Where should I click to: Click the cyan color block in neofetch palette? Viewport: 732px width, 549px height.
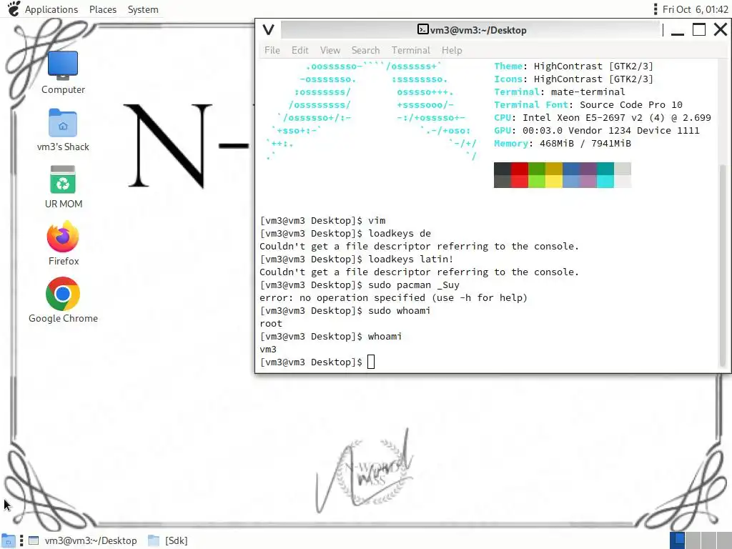click(x=605, y=175)
